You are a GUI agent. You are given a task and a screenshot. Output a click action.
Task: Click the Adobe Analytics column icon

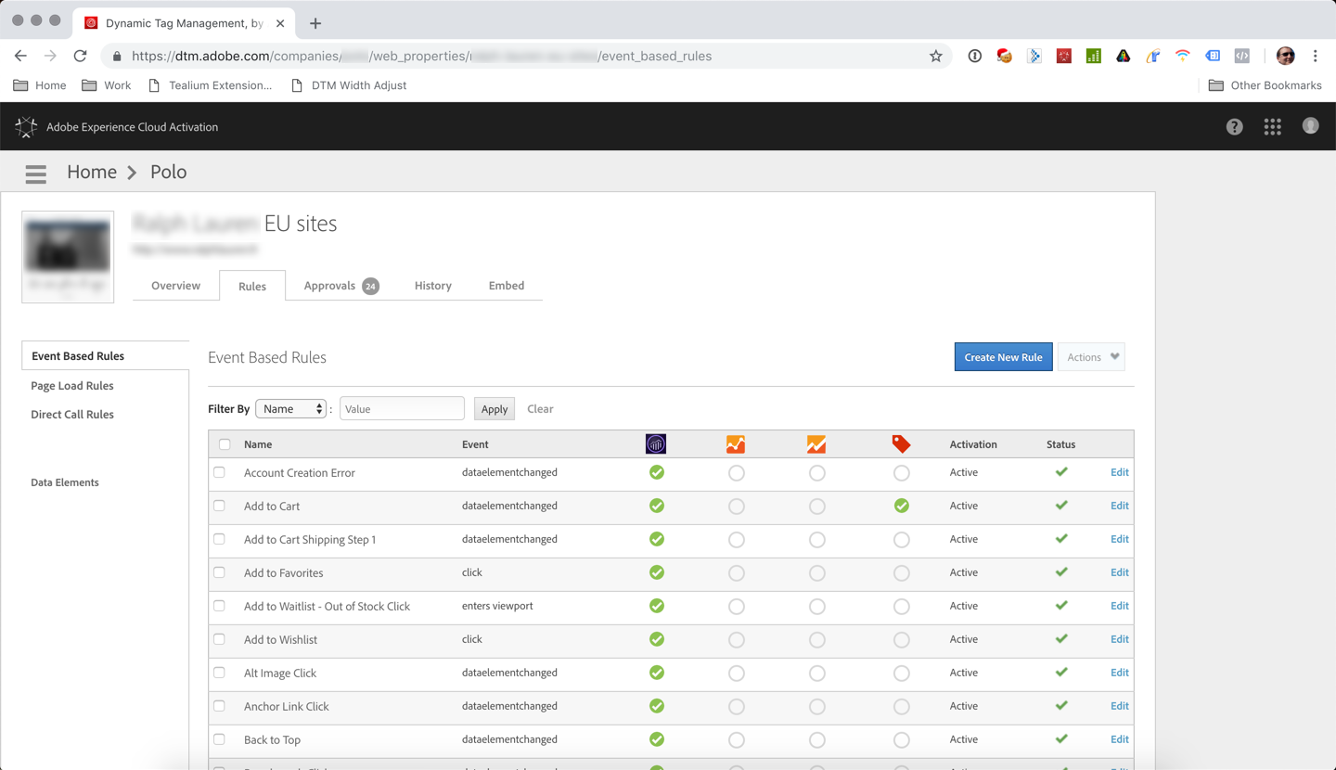tap(656, 444)
